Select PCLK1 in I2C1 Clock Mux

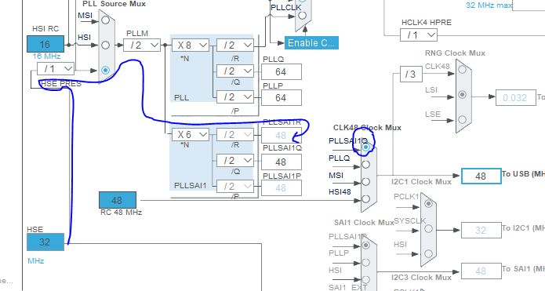tap(429, 204)
